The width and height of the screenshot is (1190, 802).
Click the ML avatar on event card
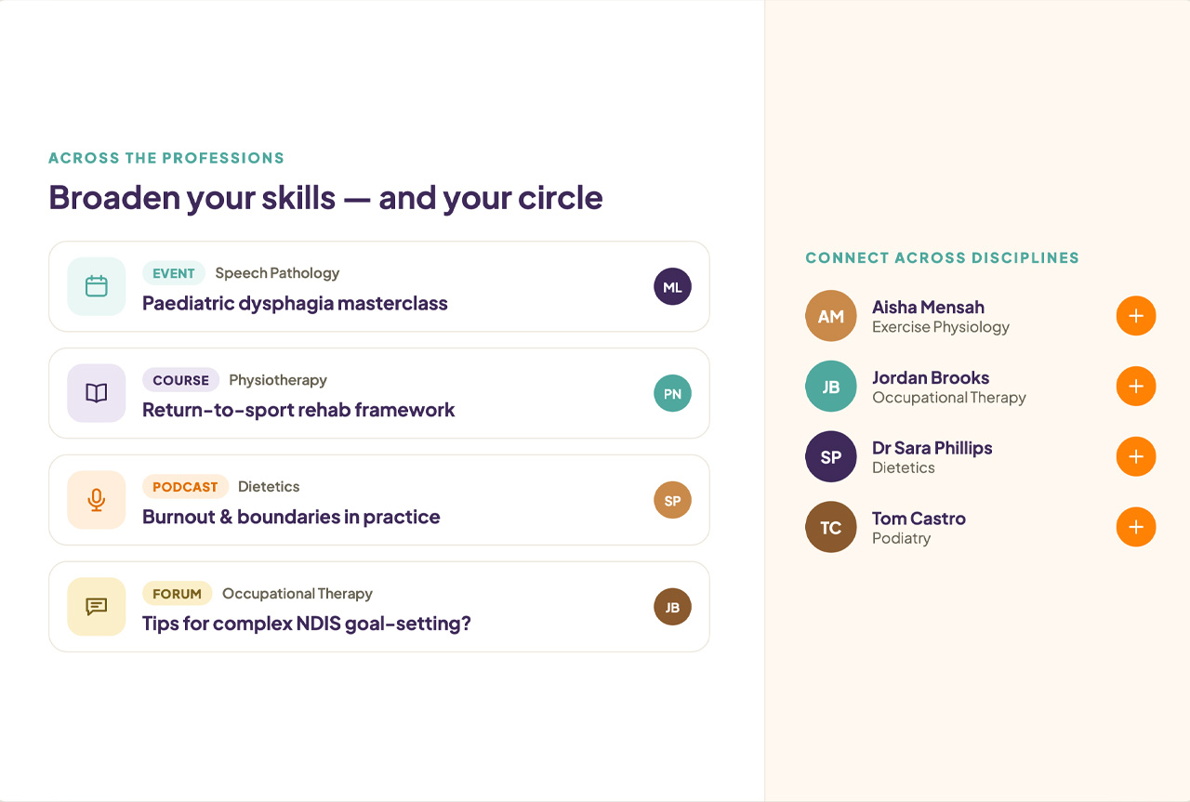672,286
